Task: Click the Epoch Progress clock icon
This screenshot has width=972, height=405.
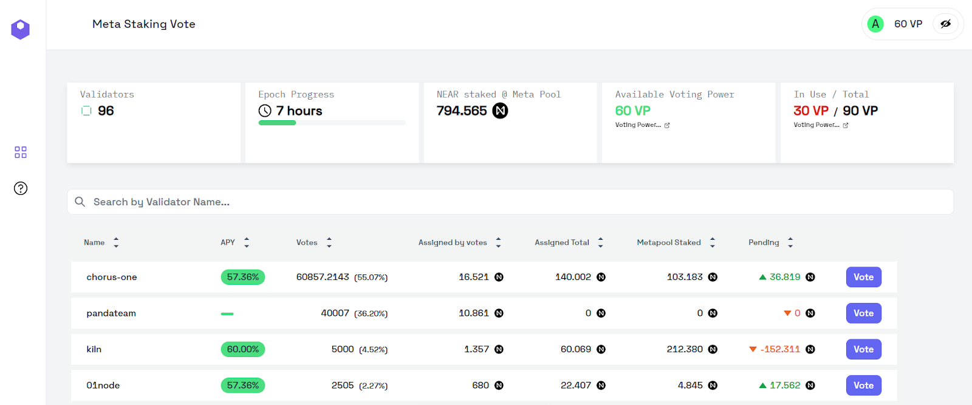Action: 265,111
